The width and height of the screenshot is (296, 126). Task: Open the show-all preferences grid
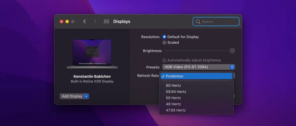tap(106, 22)
